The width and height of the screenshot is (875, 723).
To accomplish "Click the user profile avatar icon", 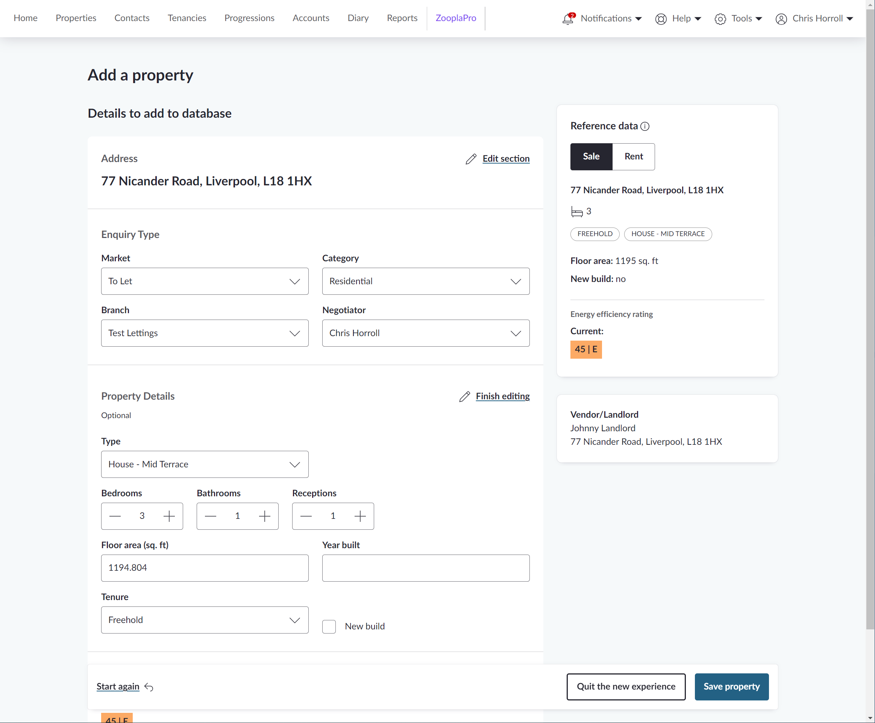I will 781,19.
